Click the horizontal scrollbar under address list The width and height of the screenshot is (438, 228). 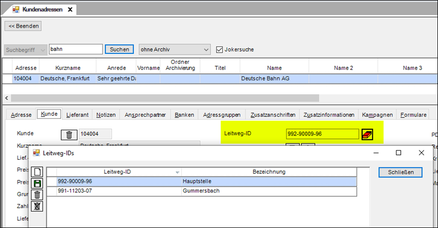tap(164, 98)
